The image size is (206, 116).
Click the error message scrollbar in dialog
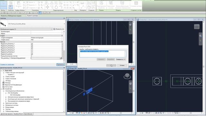[125, 54]
